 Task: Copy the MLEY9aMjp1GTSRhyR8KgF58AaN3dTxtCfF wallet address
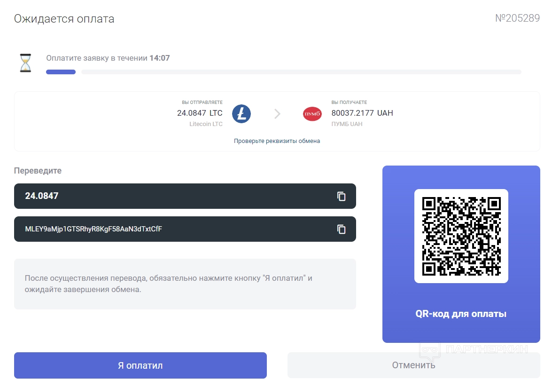point(341,230)
